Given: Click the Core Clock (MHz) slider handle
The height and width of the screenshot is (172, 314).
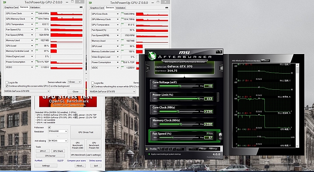Looking at the screenshot, I should click(x=178, y=111).
